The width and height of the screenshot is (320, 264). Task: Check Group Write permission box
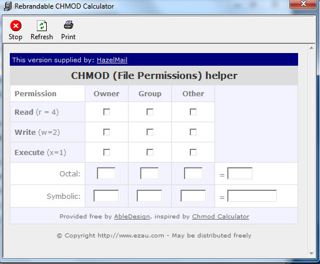(150, 132)
